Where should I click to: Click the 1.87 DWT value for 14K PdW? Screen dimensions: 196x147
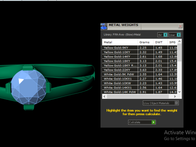tap(159, 92)
